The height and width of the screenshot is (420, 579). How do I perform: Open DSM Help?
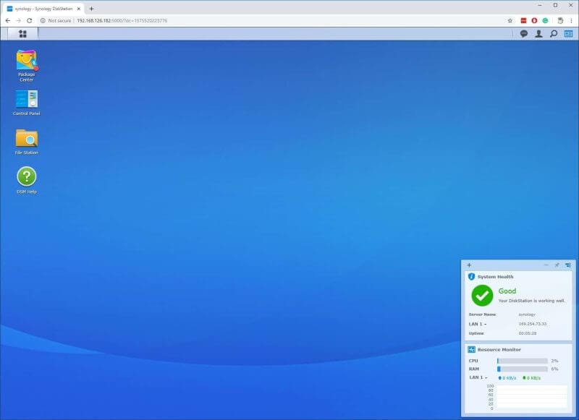tap(26, 176)
